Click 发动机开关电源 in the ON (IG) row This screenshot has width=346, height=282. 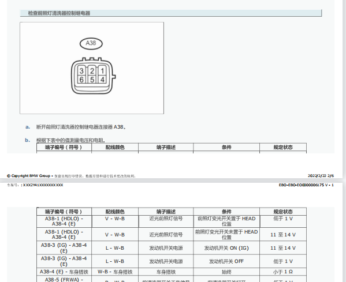coord(166,248)
